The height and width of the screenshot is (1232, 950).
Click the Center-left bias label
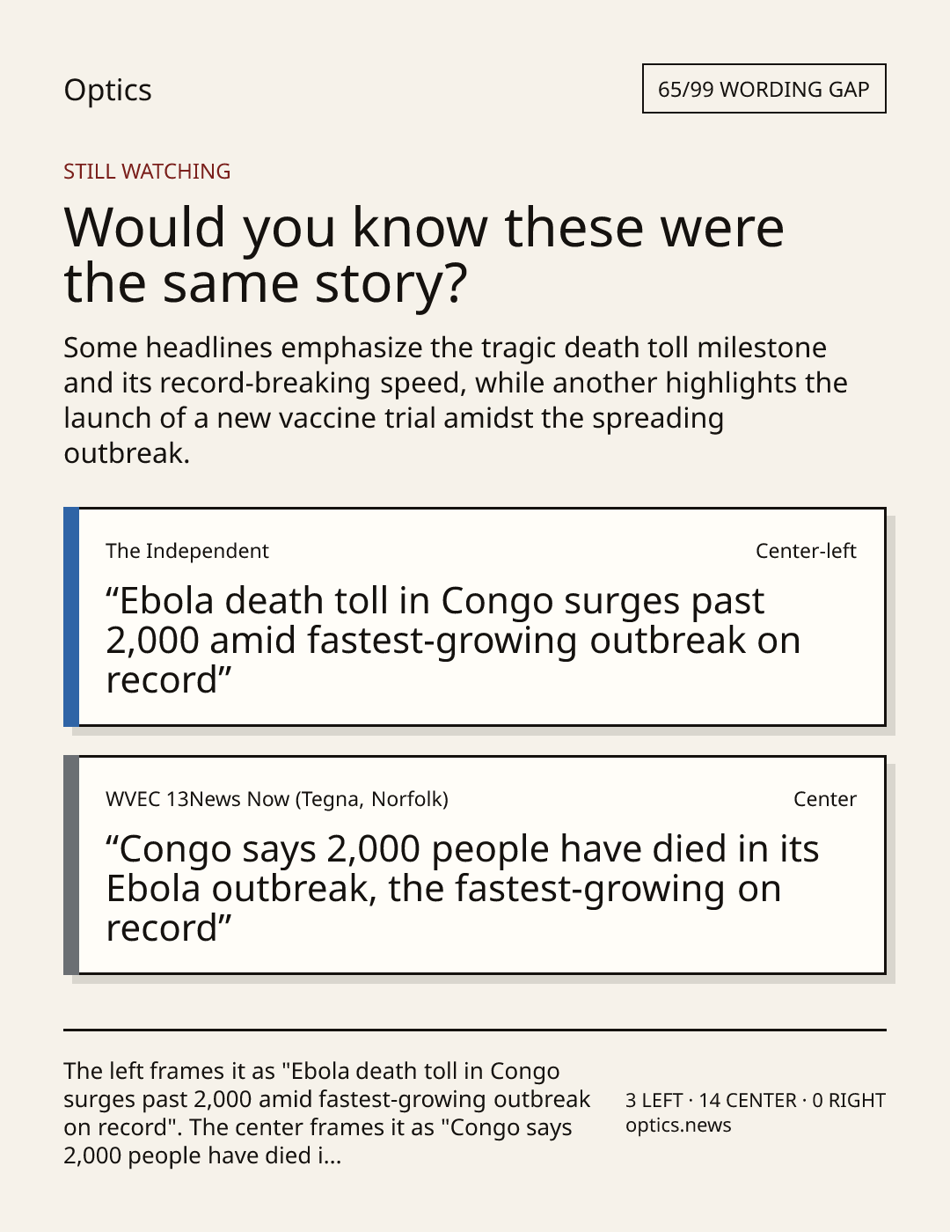pos(806,551)
